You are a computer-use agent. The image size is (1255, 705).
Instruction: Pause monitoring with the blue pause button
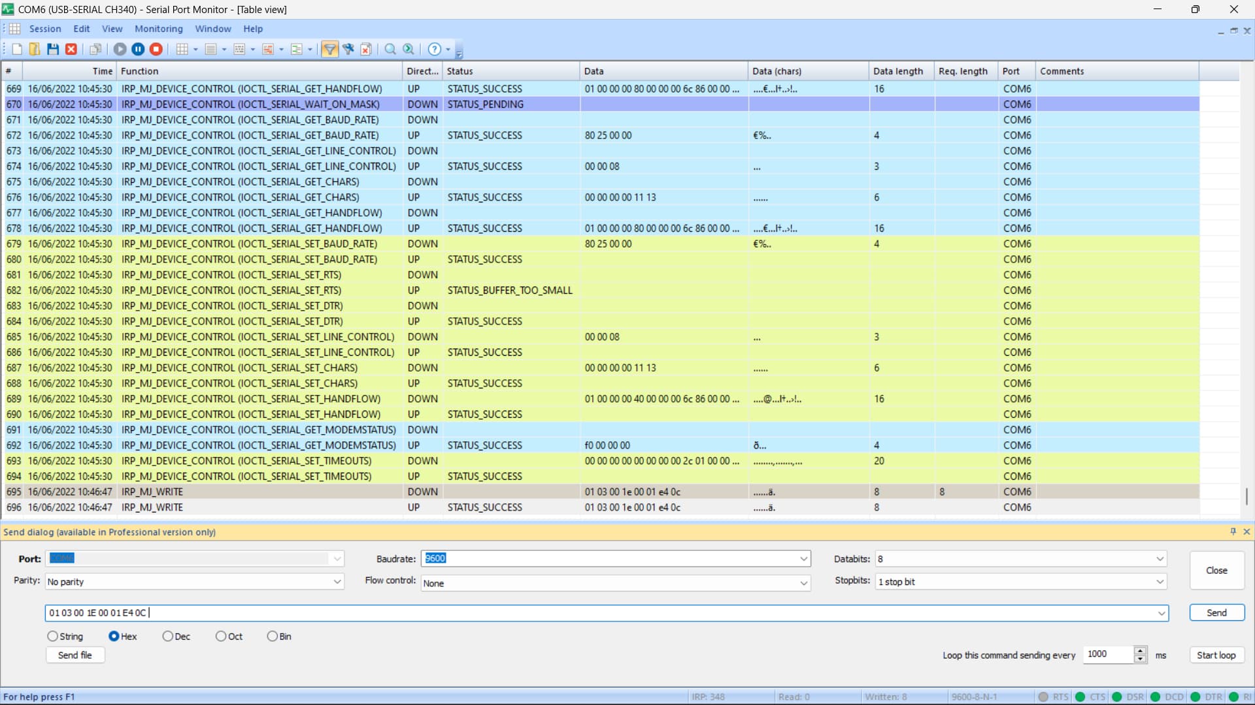138,49
